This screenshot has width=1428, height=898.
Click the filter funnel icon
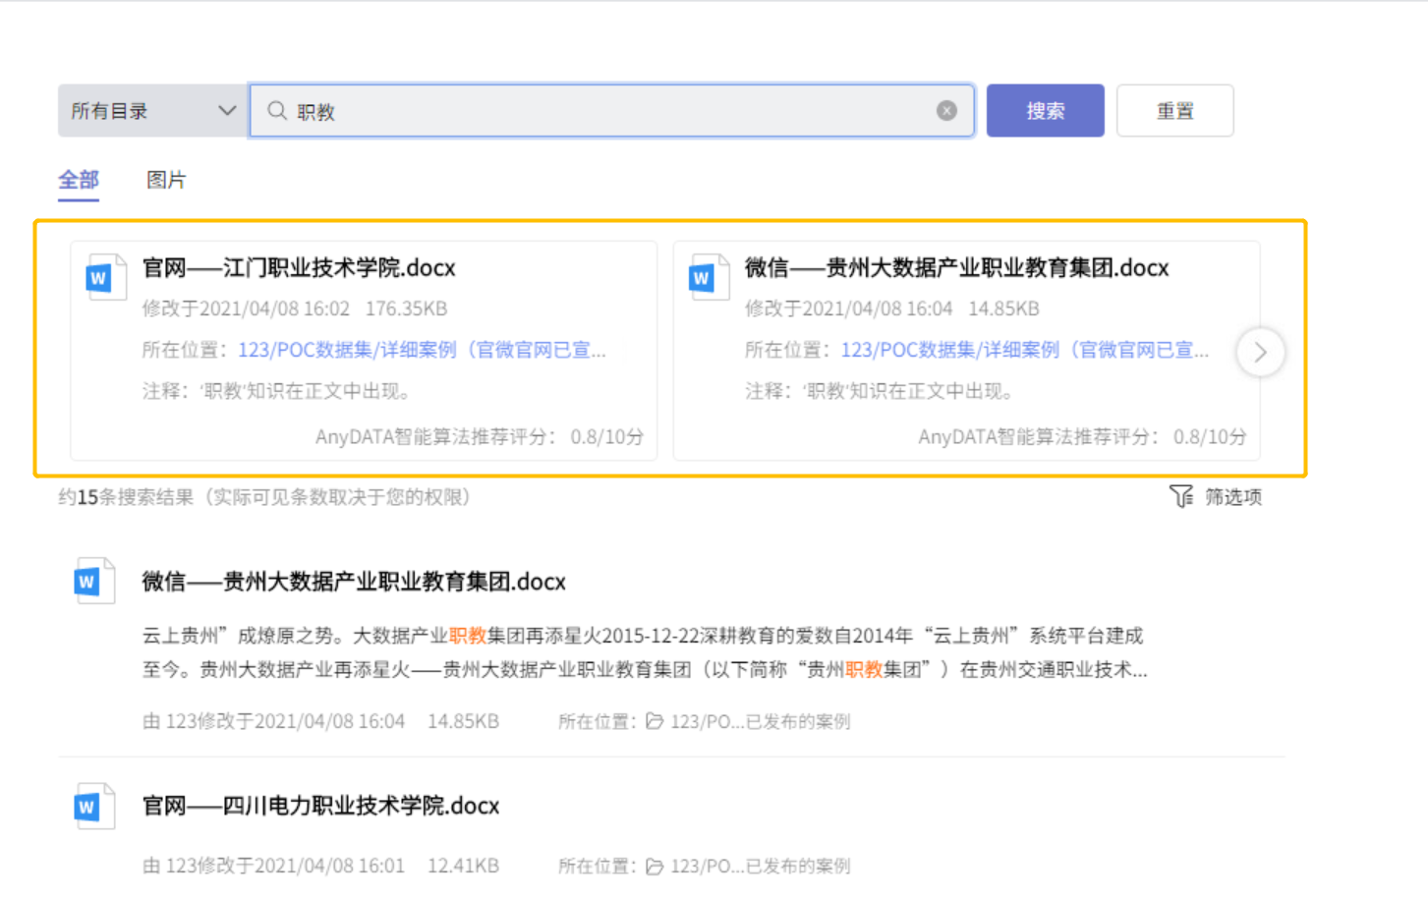(x=1181, y=496)
